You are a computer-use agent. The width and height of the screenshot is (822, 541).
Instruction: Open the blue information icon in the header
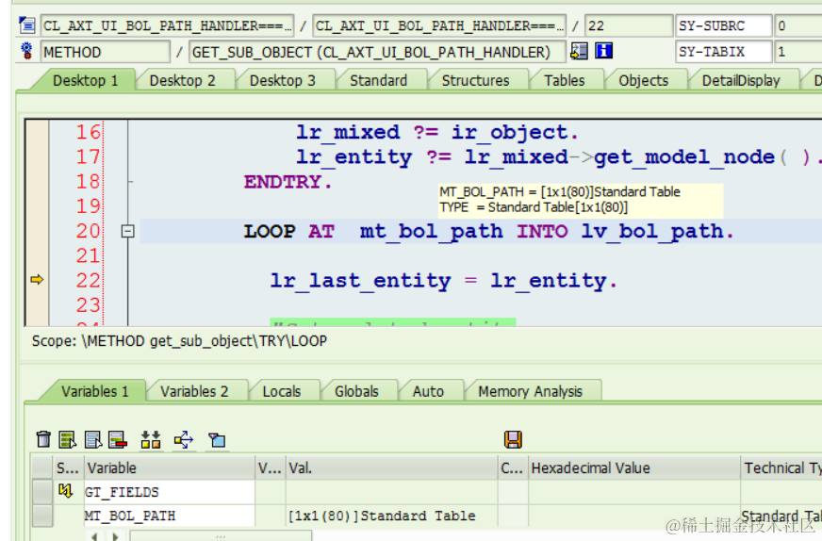tap(604, 51)
